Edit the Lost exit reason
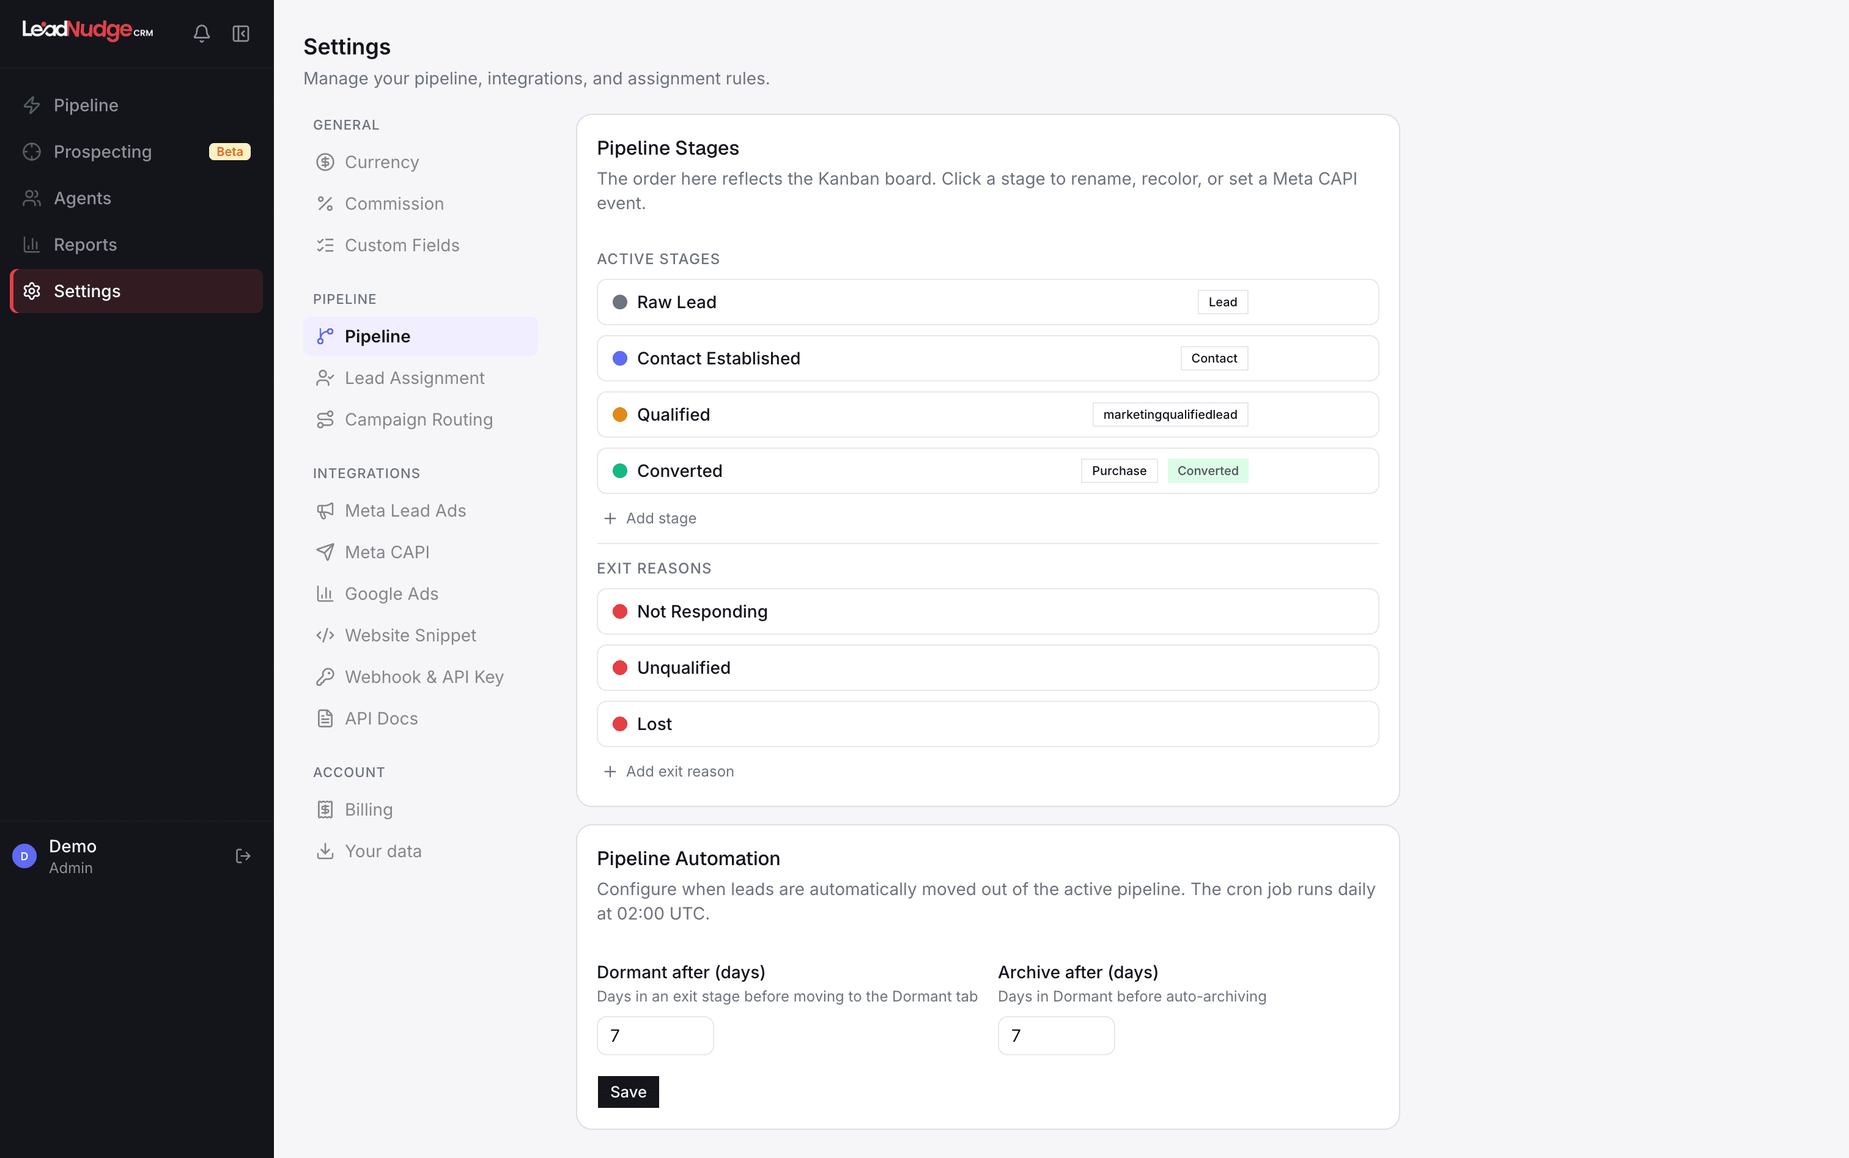The image size is (1849, 1158). pyautogui.click(x=987, y=724)
